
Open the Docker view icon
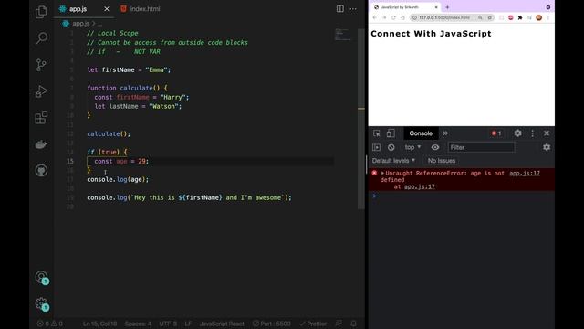(x=41, y=144)
